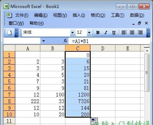Expand formatting toolbar options at right end
The height and width of the screenshot is (125, 153).
click(x=148, y=33)
